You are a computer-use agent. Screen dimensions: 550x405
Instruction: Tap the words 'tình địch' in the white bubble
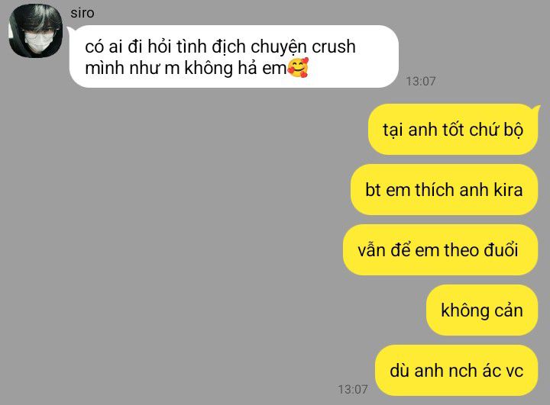coord(211,47)
